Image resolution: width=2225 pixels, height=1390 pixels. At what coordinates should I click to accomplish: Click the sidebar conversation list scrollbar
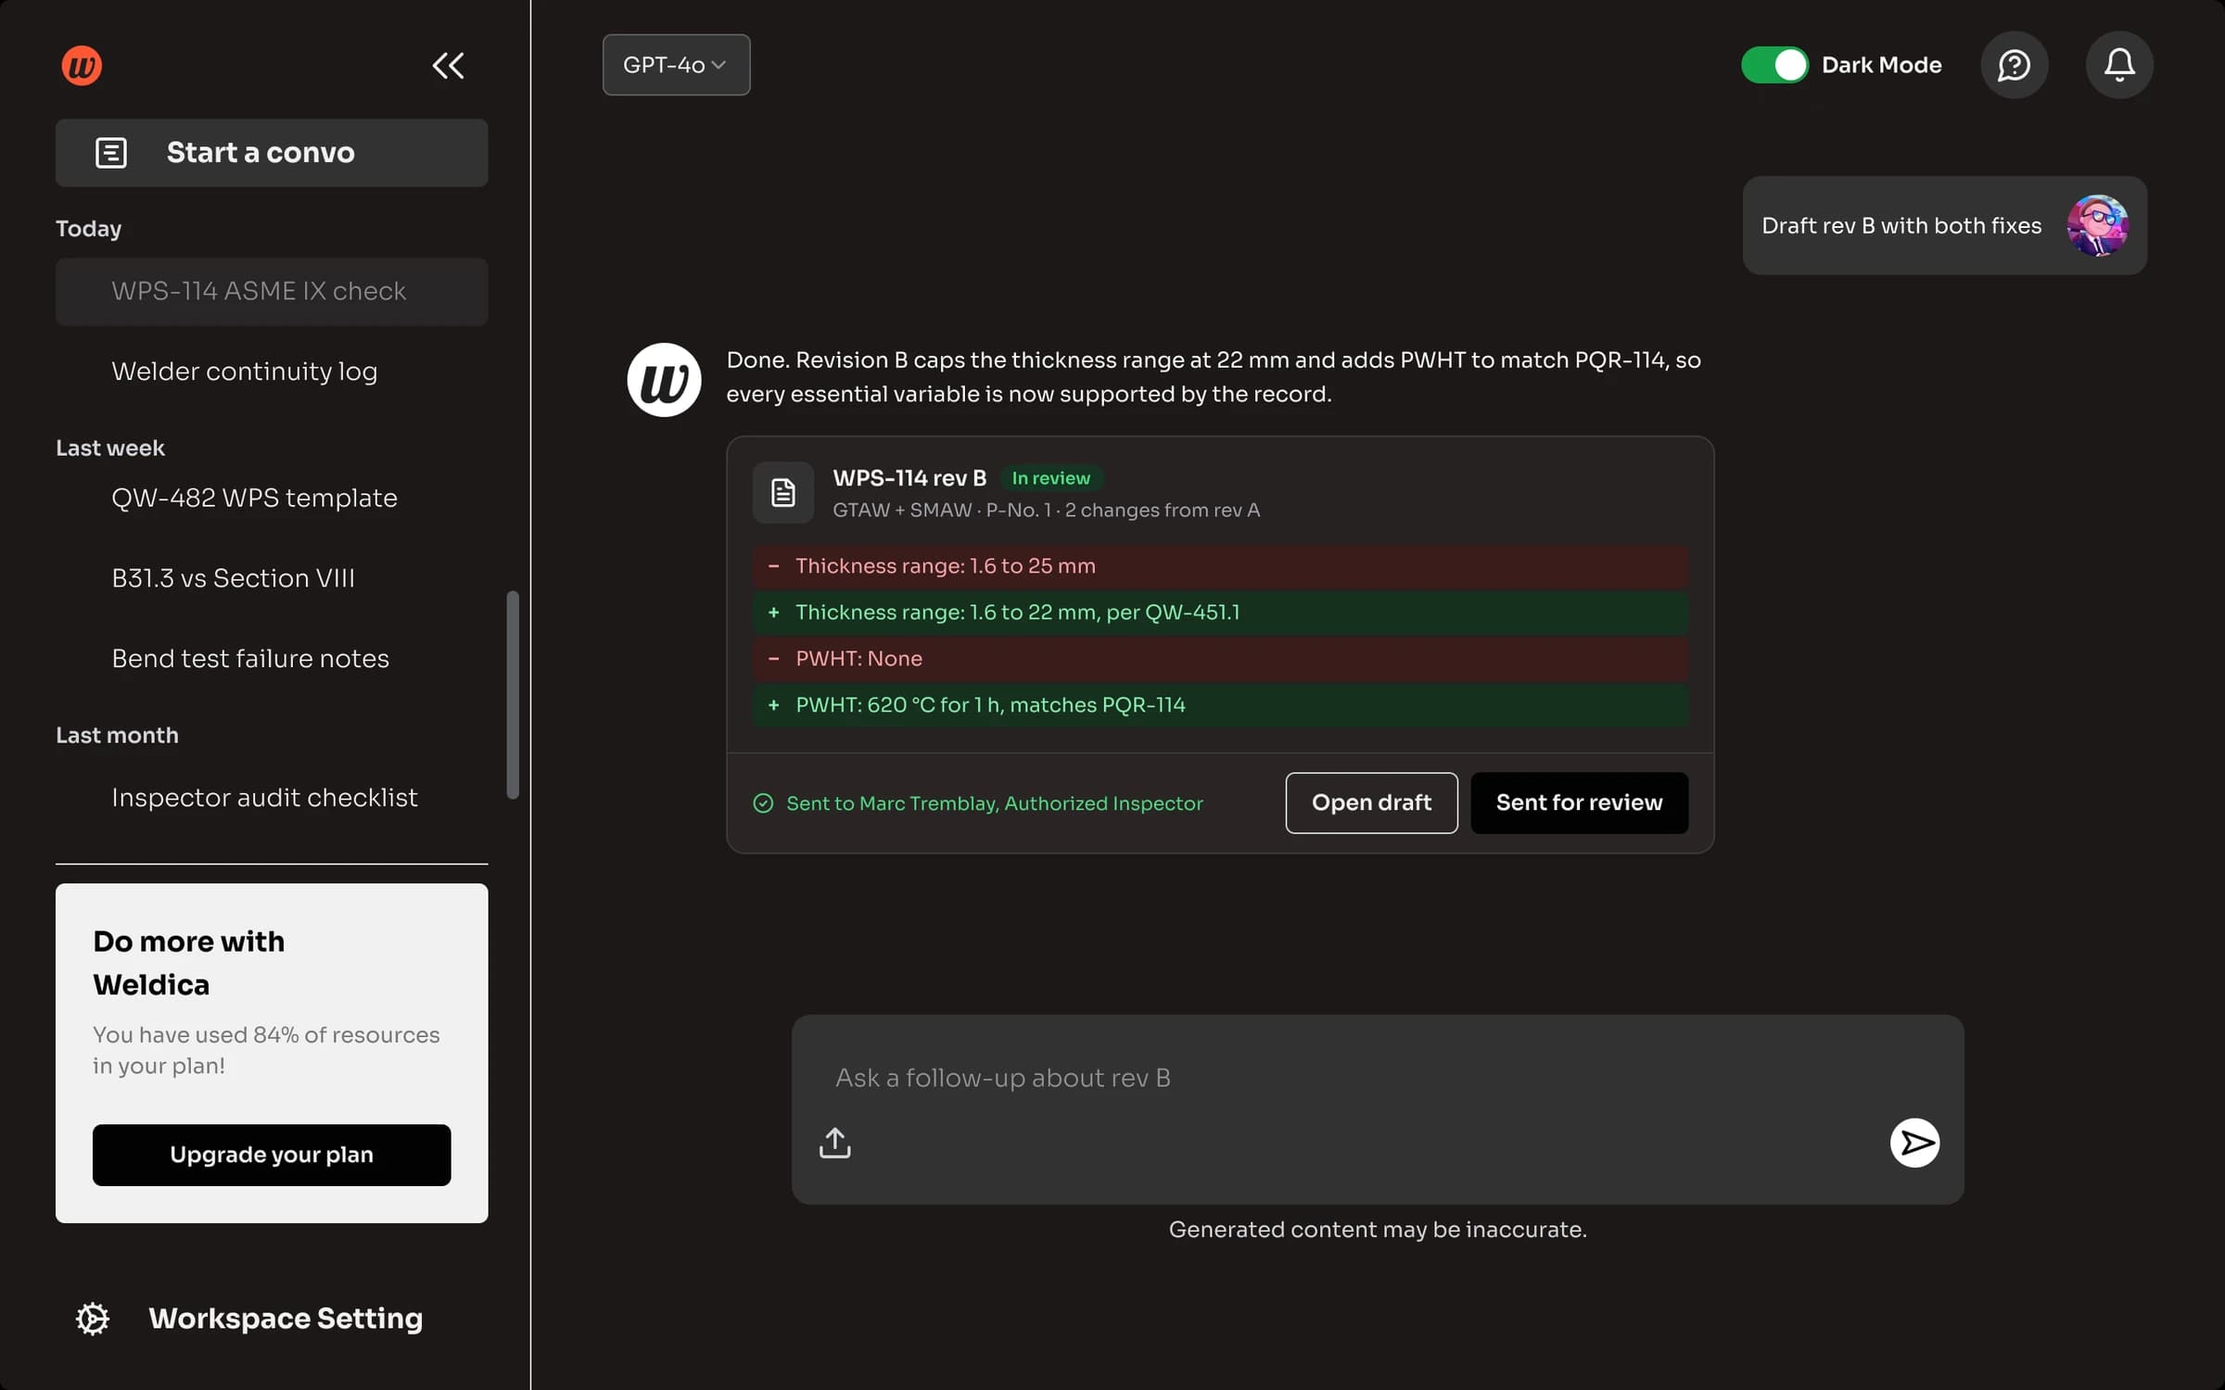pyautogui.click(x=513, y=694)
